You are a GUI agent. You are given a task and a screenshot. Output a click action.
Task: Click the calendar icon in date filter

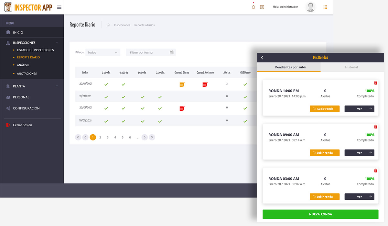point(172,52)
